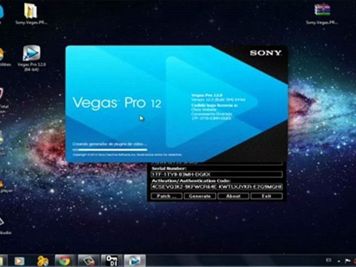Click the Generate button in keygen
This screenshot has height=267, width=356.
200,196
